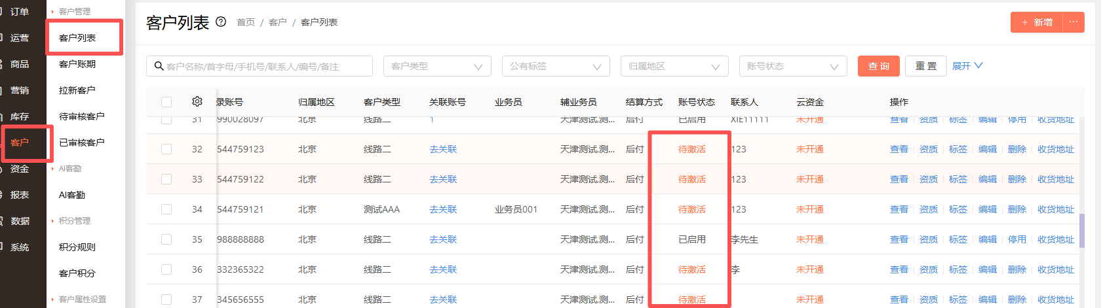Click 去关联 link in row 35
Screen dimensions: 1101x308
[443, 239]
